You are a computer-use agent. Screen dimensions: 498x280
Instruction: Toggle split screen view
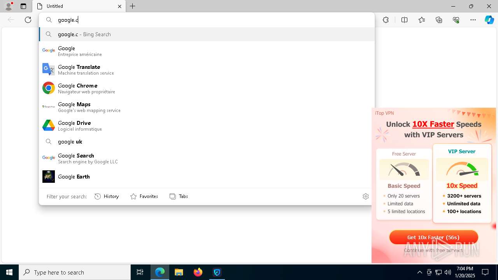tap(404, 20)
